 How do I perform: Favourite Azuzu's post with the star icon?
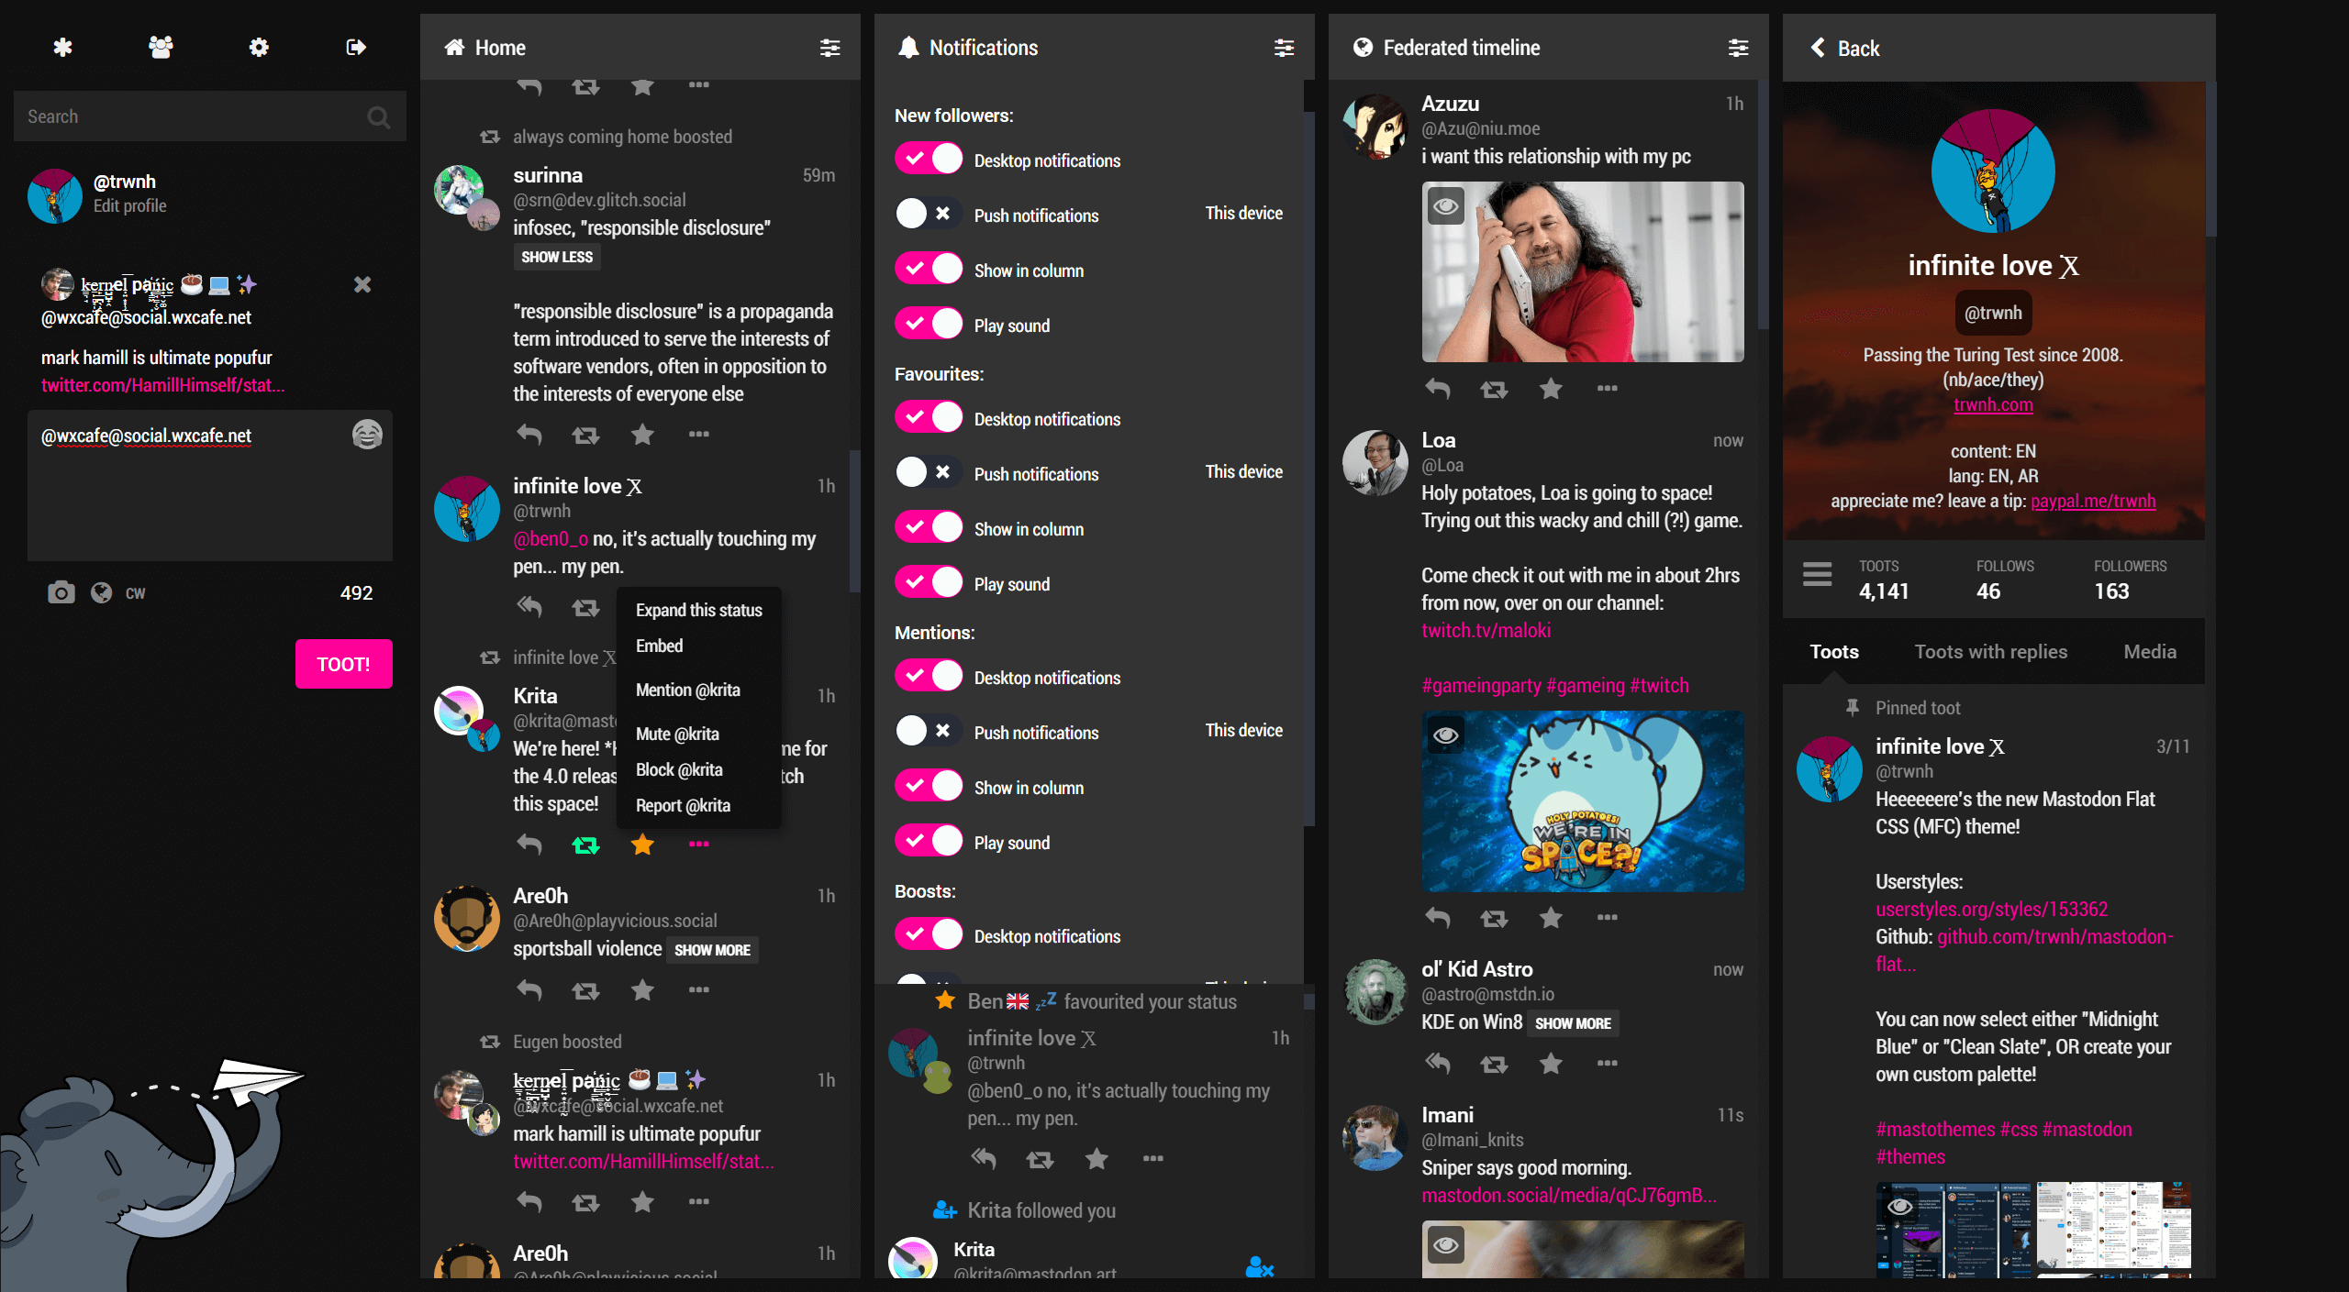1551,389
